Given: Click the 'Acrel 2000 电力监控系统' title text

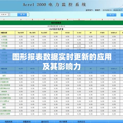Looking at the screenshot, I should 54,5.
